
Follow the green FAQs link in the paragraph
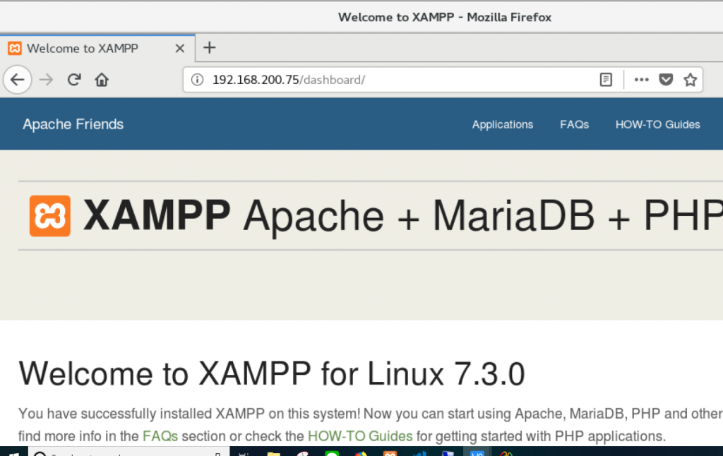click(160, 436)
